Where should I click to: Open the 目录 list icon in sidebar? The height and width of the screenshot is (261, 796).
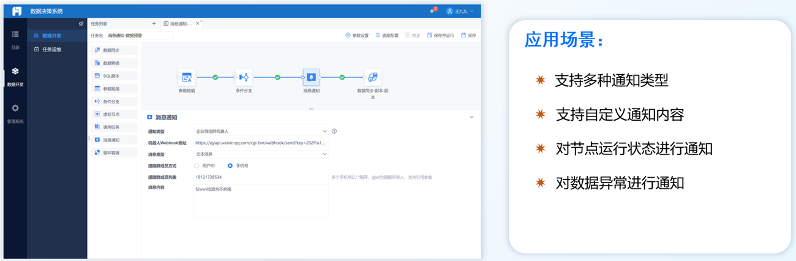tap(15, 39)
